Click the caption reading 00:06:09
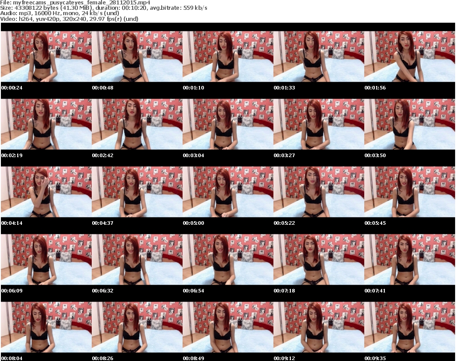Image resolution: width=456 pixels, height=361 pixels. click(x=12, y=290)
